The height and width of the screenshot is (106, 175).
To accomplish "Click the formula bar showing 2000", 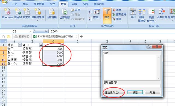I will (x=112, y=31).
